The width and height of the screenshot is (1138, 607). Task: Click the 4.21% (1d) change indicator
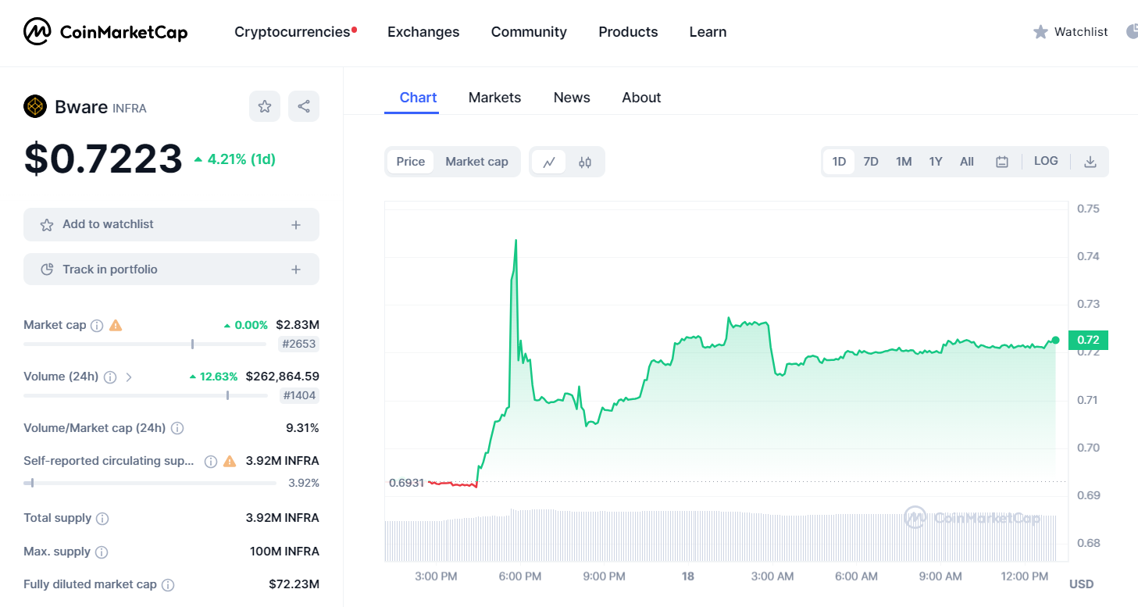234,159
